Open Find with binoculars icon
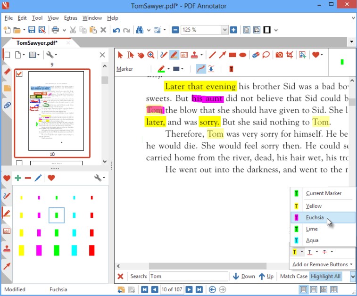The height and width of the screenshot is (296, 357). [140, 30]
